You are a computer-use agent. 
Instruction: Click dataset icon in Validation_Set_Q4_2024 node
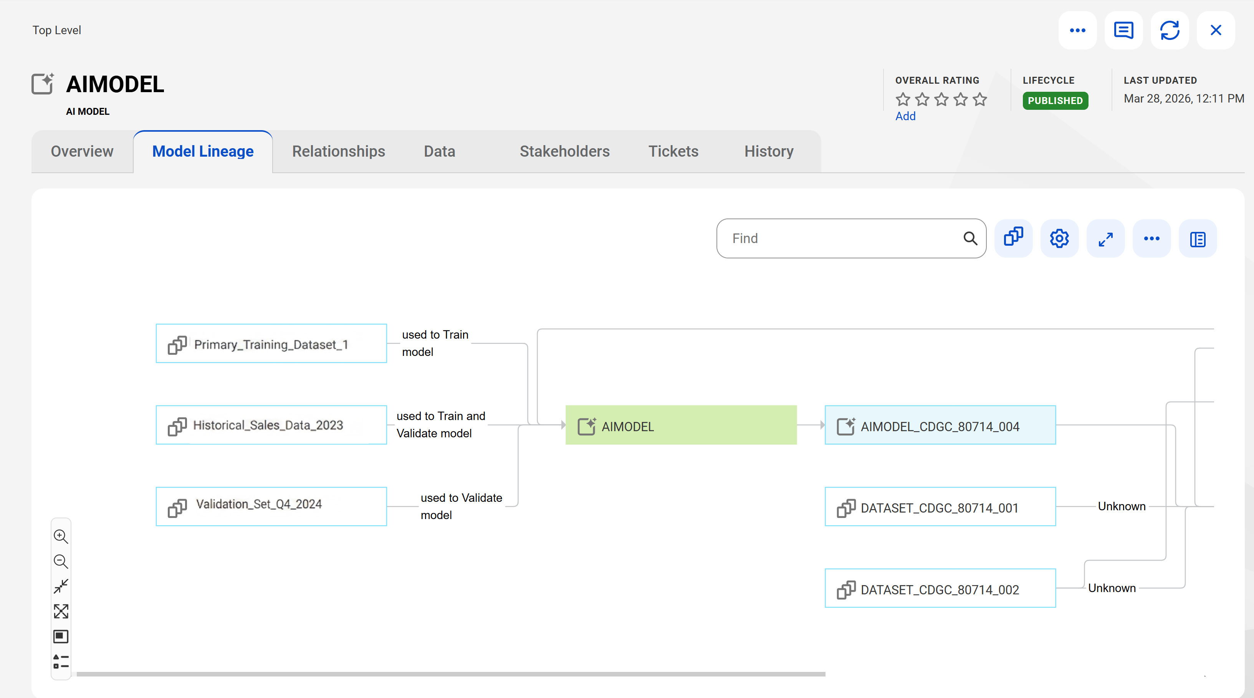(177, 508)
